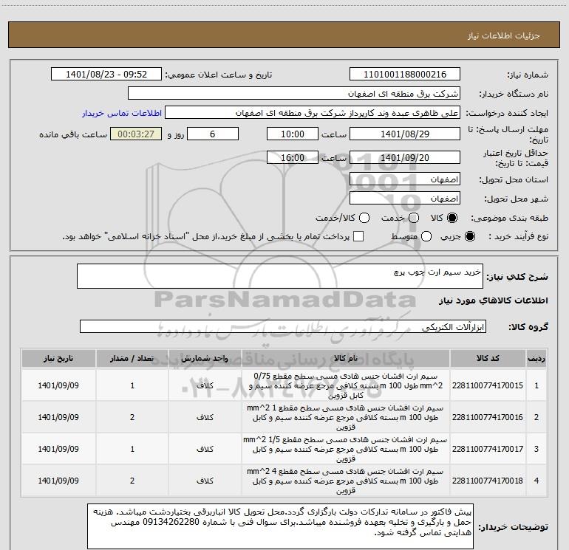
Task: Click the remaining days field showing 6
Action: [x=213, y=134]
